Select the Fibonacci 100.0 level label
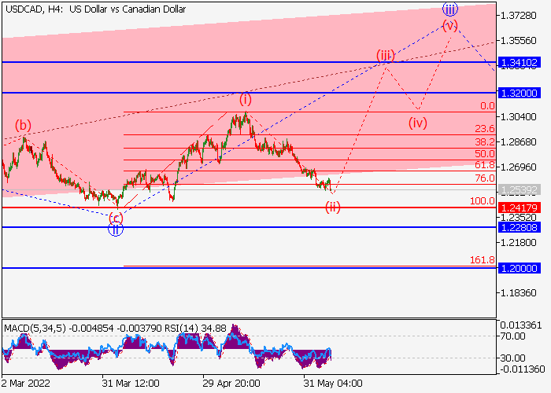This screenshot has width=551, height=393. click(482, 201)
